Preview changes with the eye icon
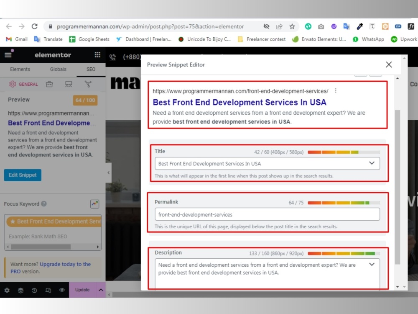 coord(62,290)
